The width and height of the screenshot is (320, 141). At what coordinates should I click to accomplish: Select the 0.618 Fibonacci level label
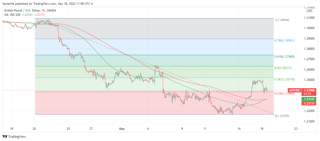[284, 57]
